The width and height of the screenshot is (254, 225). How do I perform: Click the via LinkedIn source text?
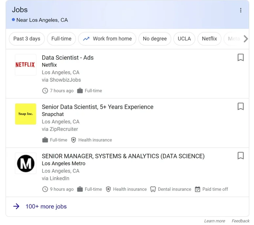point(56,178)
